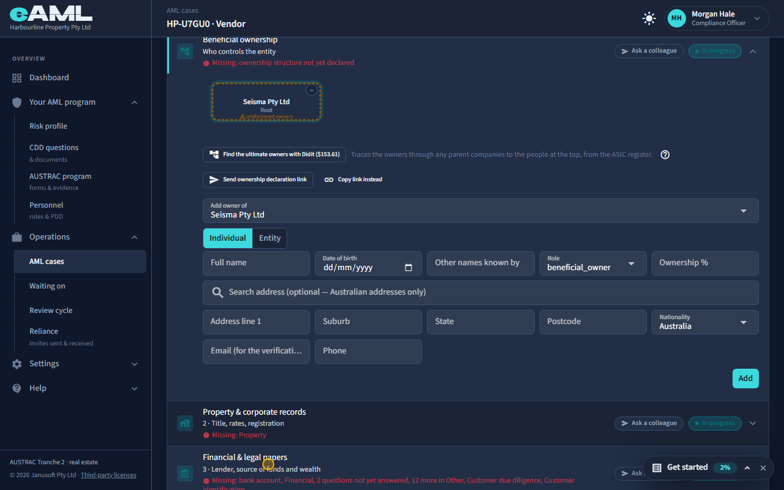The width and height of the screenshot is (784, 490).
Task: Toggle the light/dark theme sun icon
Action: point(649,18)
